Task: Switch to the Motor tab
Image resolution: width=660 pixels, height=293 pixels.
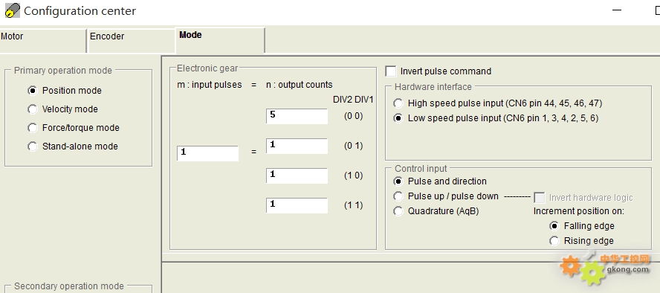Action: coord(43,40)
